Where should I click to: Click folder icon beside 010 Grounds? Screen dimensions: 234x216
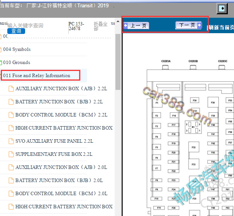click(x=1, y=62)
